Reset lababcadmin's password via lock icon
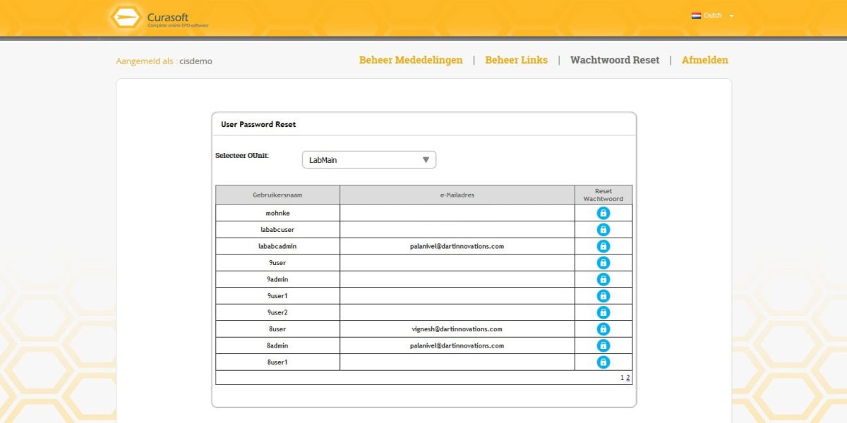Viewport: 847px width, 423px height. coord(603,245)
